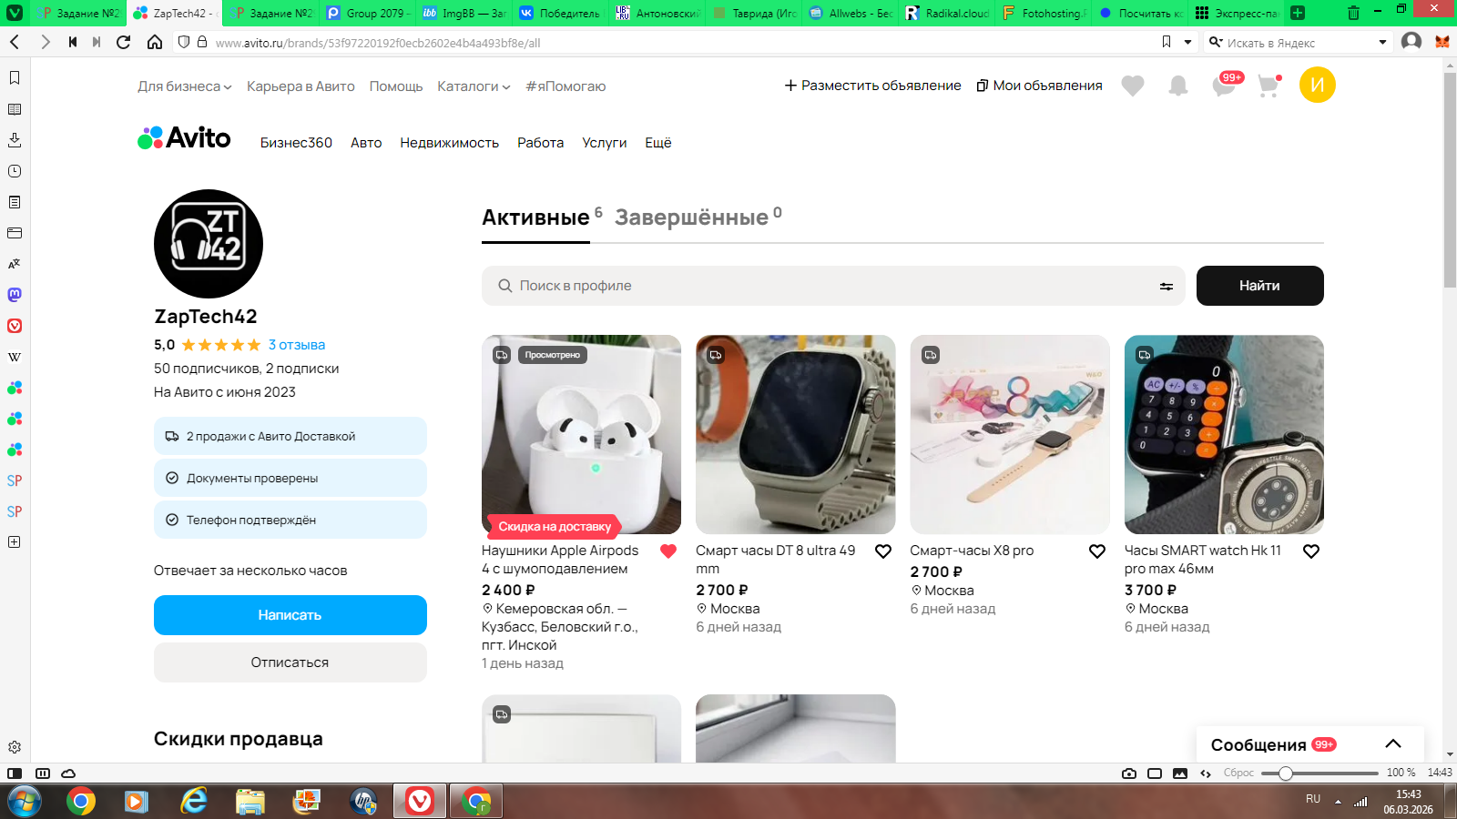Viewport: 1457px width, 819px height.
Task: Open the 3 отзыва reviews link
Action: [x=297, y=345]
